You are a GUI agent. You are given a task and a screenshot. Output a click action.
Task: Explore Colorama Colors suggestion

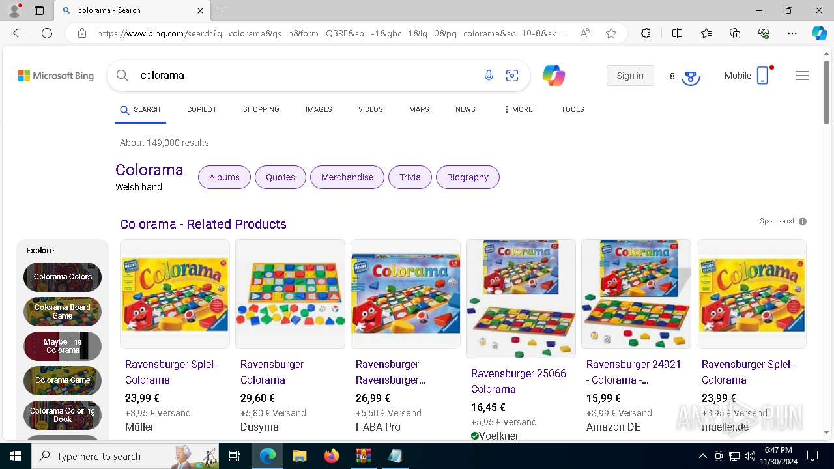coord(63,277)
